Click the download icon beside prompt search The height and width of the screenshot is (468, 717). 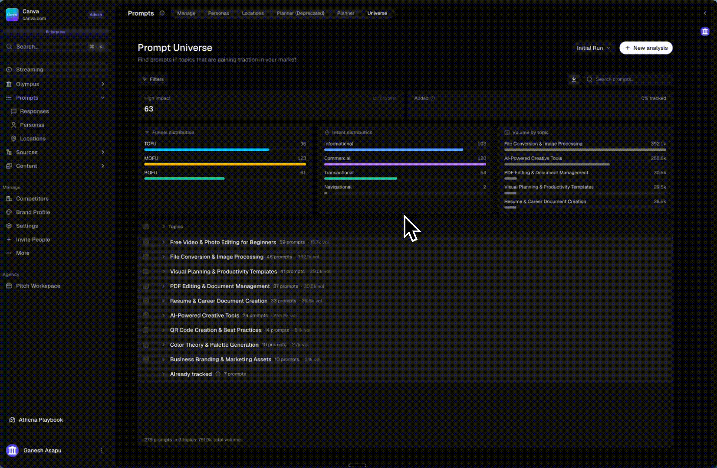pos(574,79)
